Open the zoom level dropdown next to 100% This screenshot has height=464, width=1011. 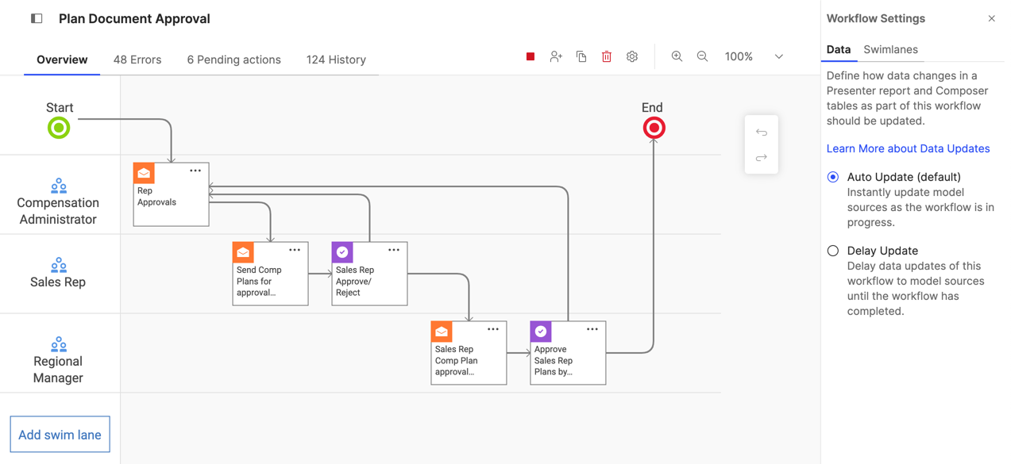click(778, 56)
